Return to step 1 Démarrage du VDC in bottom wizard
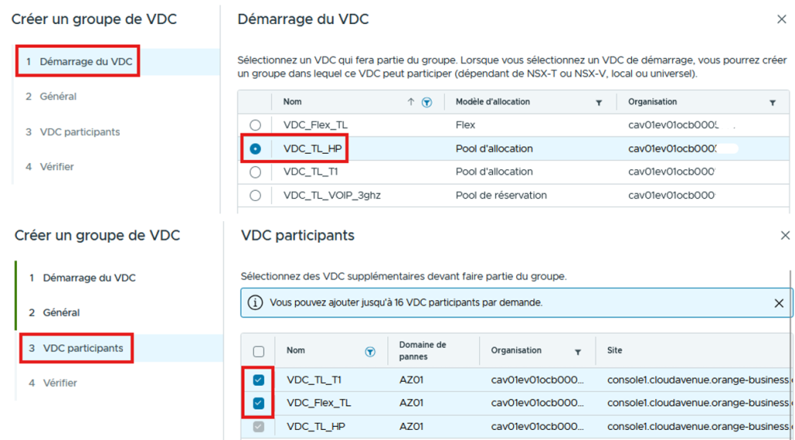This screenshot has width=795, height=440. (x=89, y=278)
